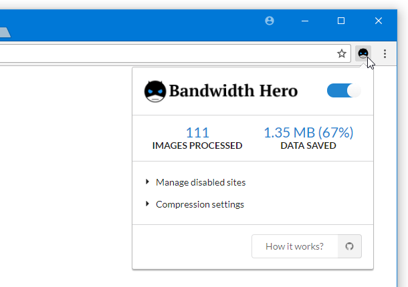Click the 1.35 MB (67%) data saved value
This screenshot has height=287, width=408.
coord(308,132)
